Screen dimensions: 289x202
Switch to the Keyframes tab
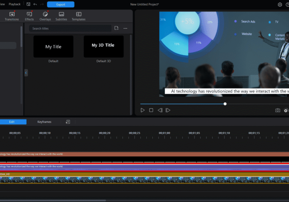(x=44, y=122)
